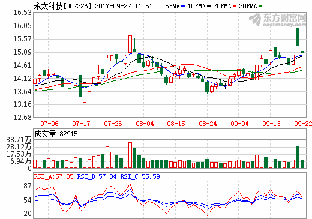Select the 54 RSI axis label
This screenshot has height=219, width=312.
click(x=28, y=200)
